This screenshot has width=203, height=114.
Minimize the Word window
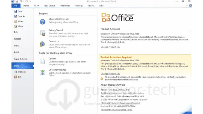[177, 1]
